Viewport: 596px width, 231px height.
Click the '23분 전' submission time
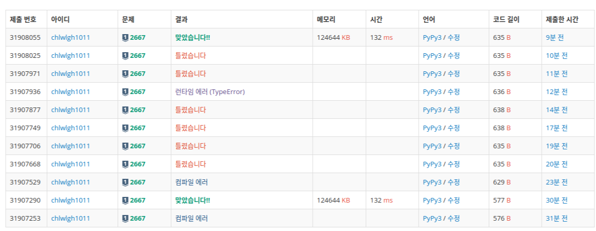pos(557,182)
